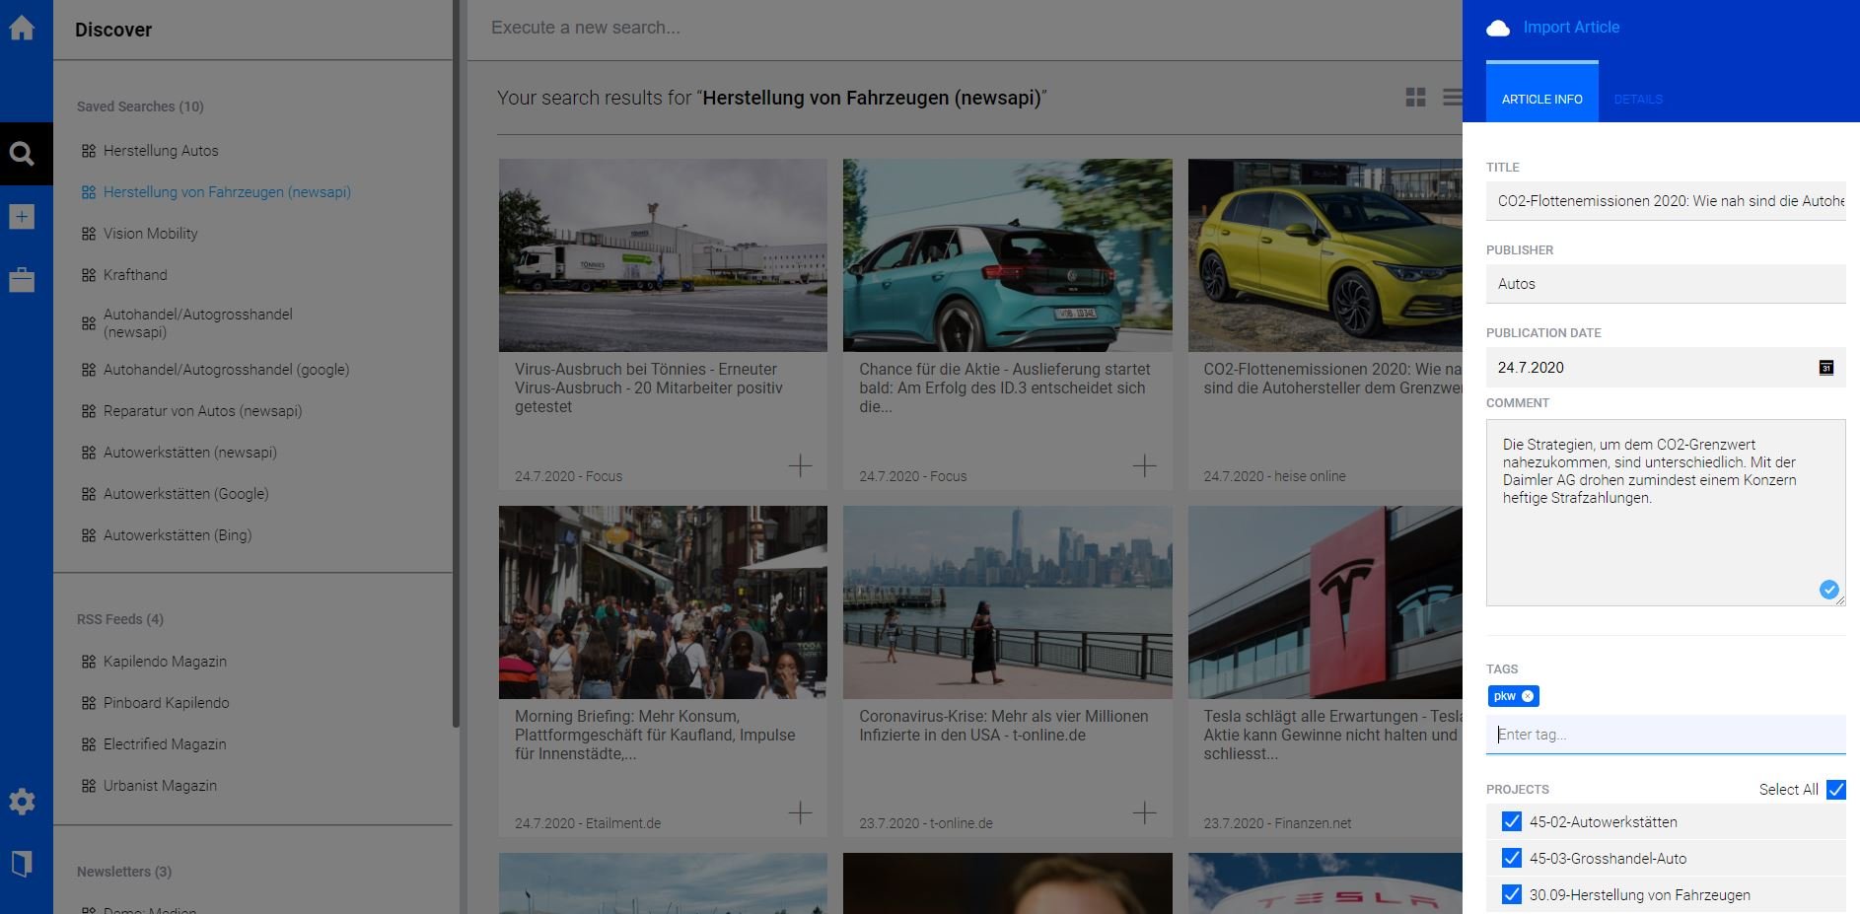Screen dimensions: 1860x914
Task: Open the briefcase projects icon in sidebar
Action: click(22, 280)
